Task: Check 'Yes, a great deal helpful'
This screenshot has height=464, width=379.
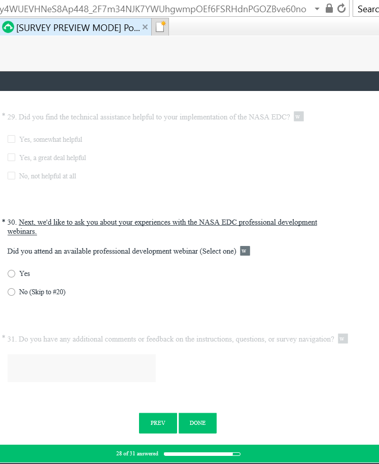Action: [11, 158]
